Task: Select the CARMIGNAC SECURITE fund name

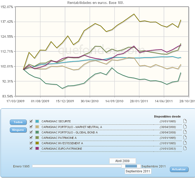Action: point(56,121)
